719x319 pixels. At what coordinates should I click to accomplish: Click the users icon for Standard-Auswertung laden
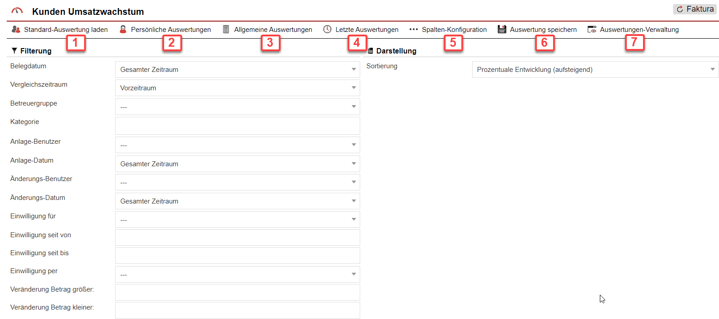tap(16, 30)
